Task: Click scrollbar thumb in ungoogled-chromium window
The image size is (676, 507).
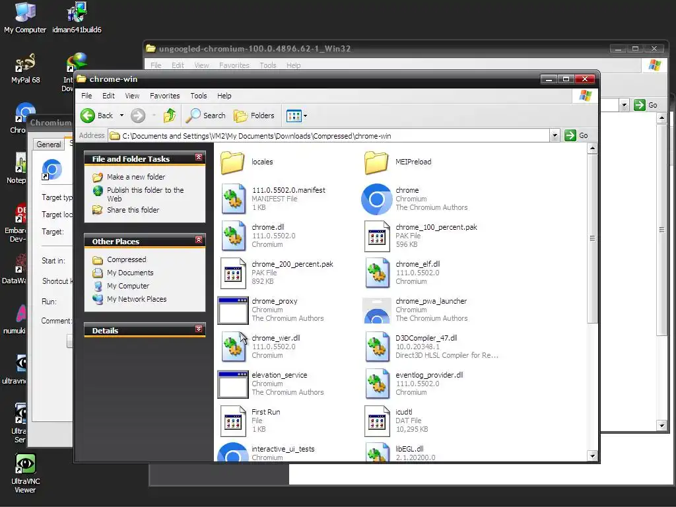Action: [661, 229]
